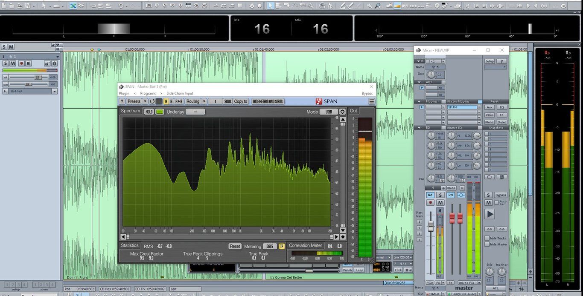The height and width of the screenshot is (296, 583).
Task: Click track header pan slider
Action: click(x=29, y=84)
